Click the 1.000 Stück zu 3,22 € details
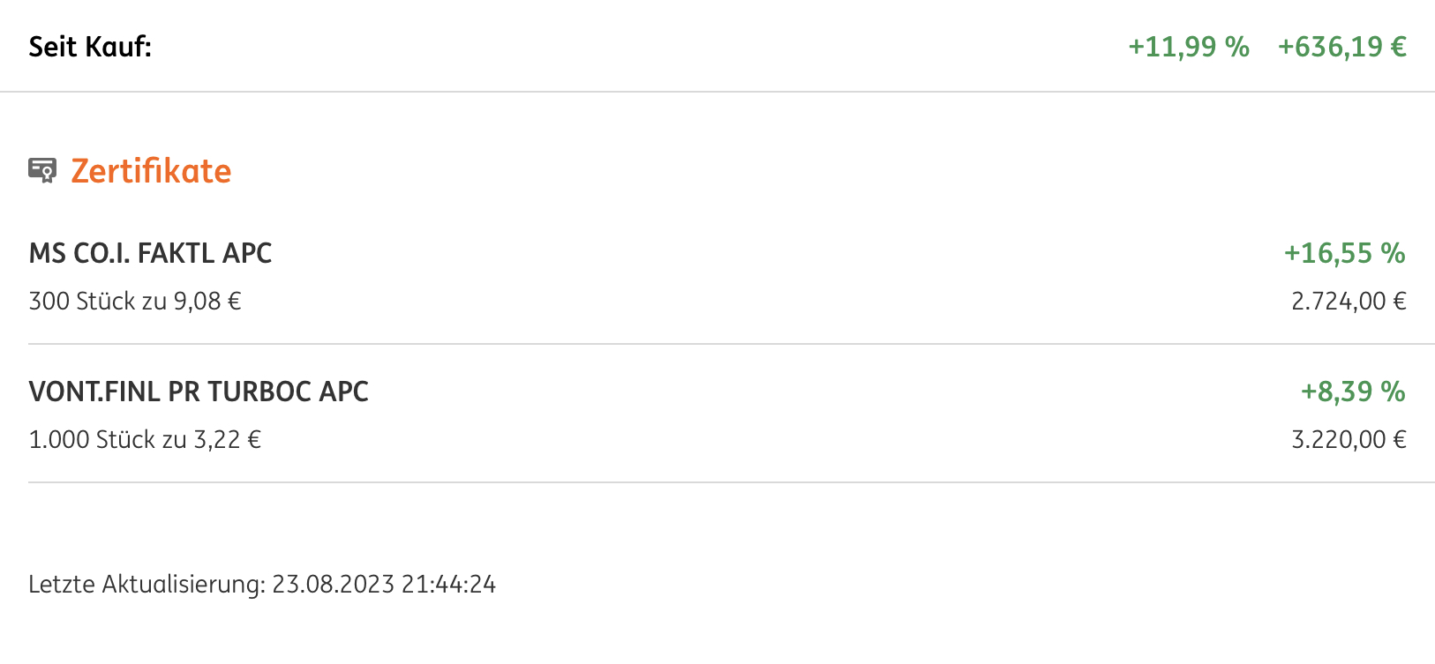The image size is (1435, 664). click(145, 440)
